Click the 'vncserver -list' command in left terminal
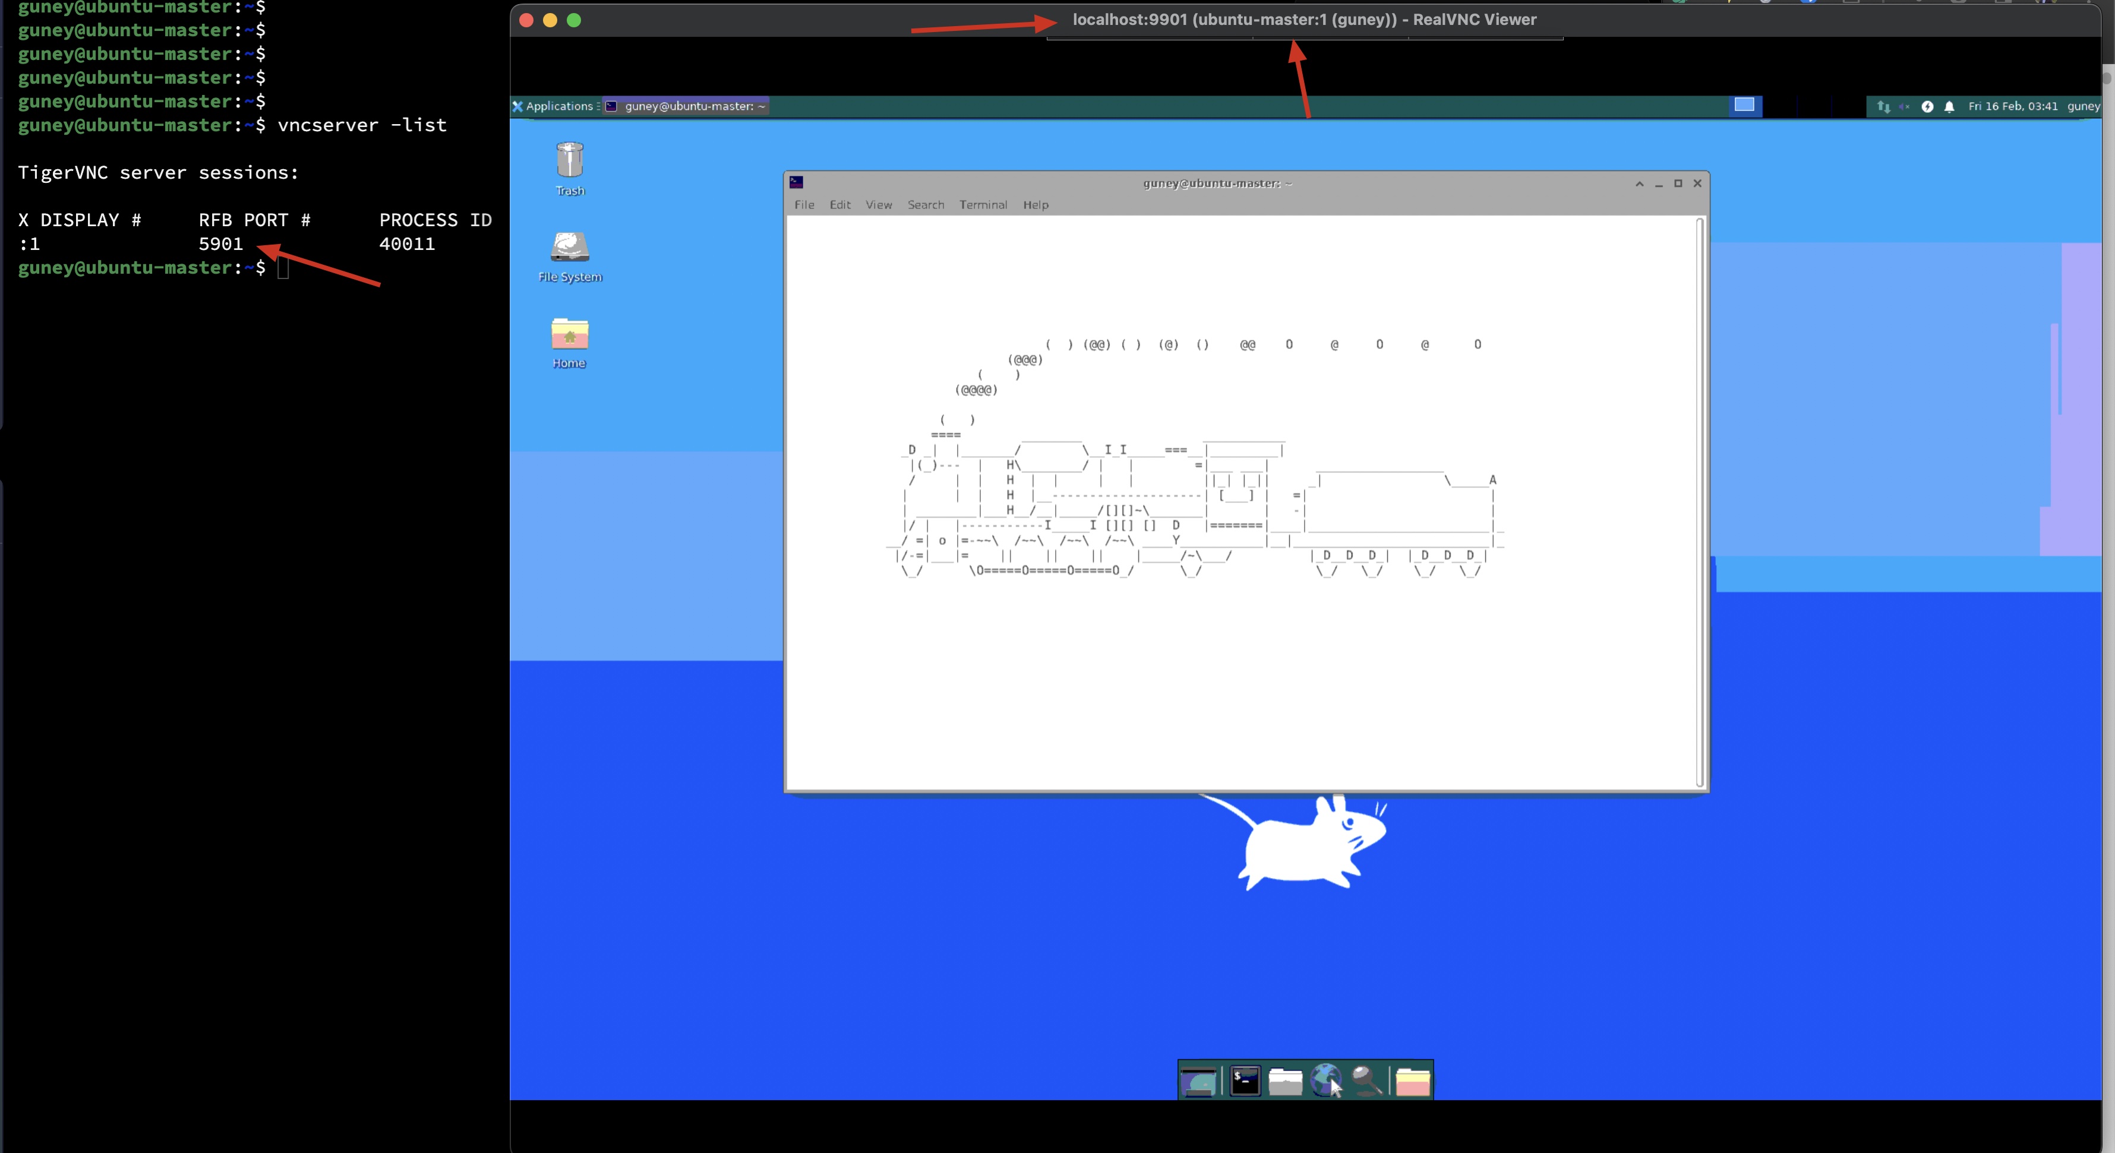The width and height of the screenshot is (2115, 1153). click(362, 125)
